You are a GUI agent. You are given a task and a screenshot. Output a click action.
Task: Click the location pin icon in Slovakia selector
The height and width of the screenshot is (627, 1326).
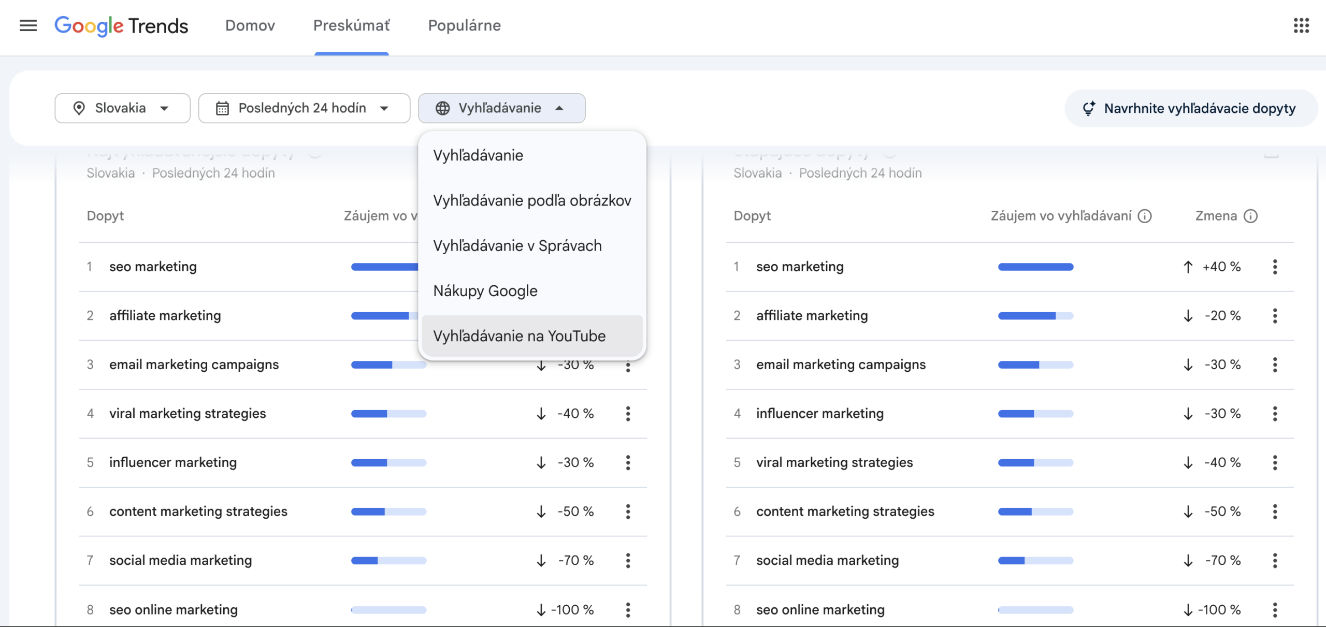tap(79, 108)
